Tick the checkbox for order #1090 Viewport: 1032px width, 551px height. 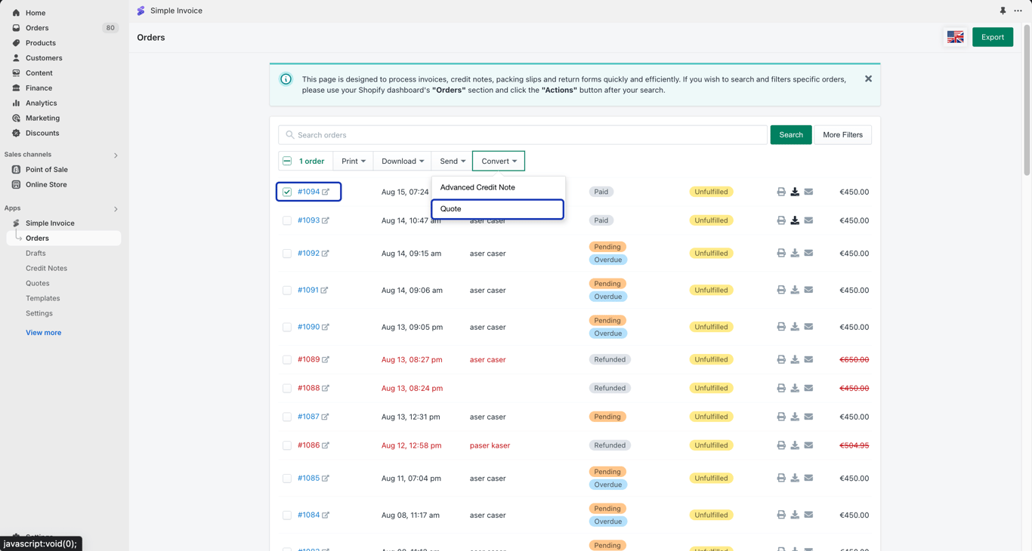(x=287, y=327)
